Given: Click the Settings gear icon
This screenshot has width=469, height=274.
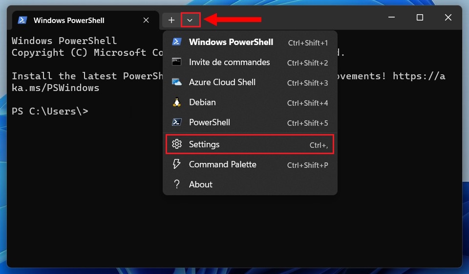Looking at the screenshot, I should click(177, 144).
